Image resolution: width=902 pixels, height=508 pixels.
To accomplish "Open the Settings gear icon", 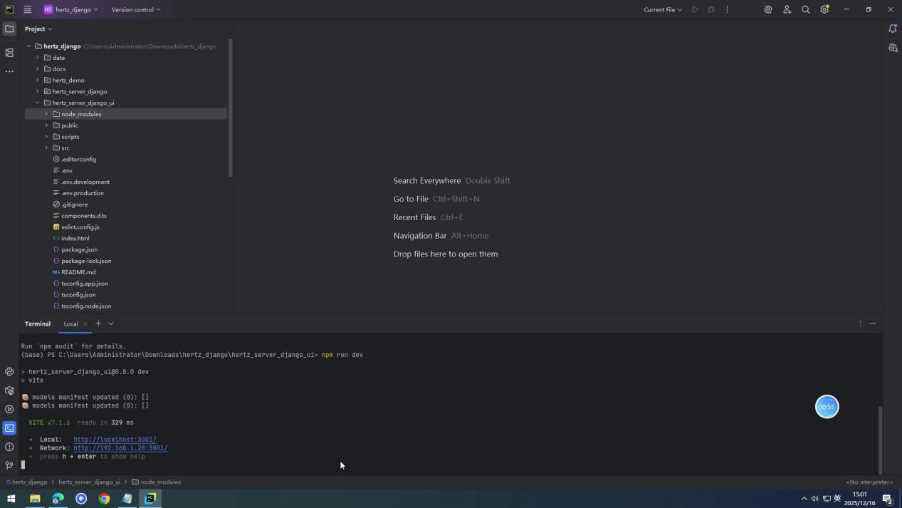I will coord(824,9).
